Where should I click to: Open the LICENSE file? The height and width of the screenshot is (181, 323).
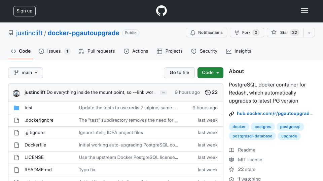click(34, 157)
